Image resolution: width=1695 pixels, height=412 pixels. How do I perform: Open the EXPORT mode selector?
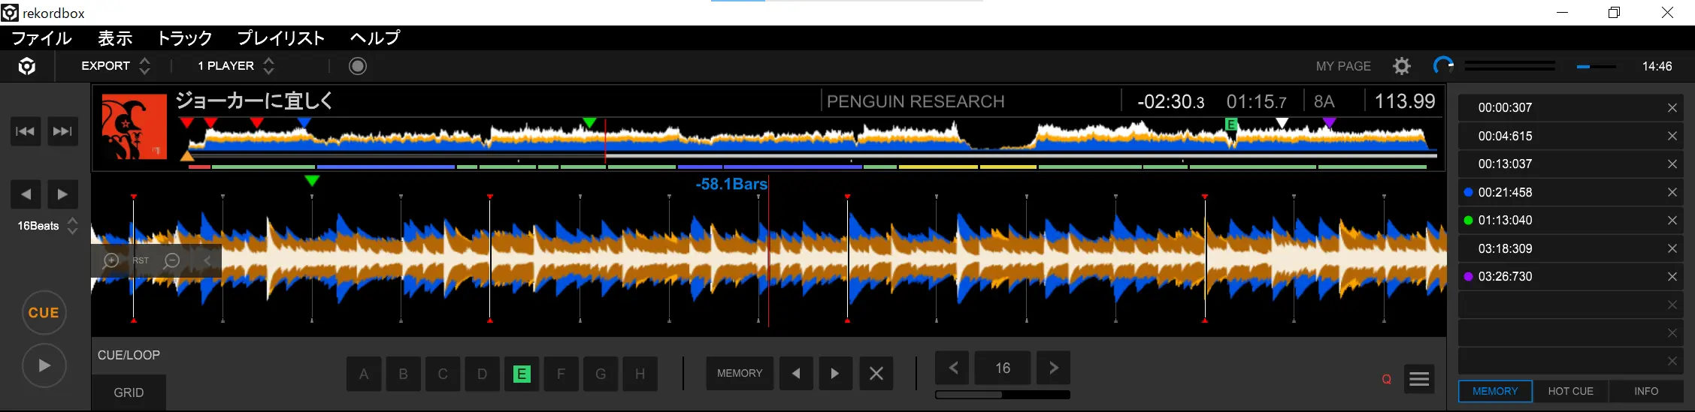point(116,66)
